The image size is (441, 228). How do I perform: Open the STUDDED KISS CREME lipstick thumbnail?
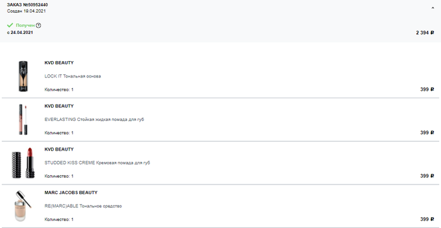pos(23,162)
